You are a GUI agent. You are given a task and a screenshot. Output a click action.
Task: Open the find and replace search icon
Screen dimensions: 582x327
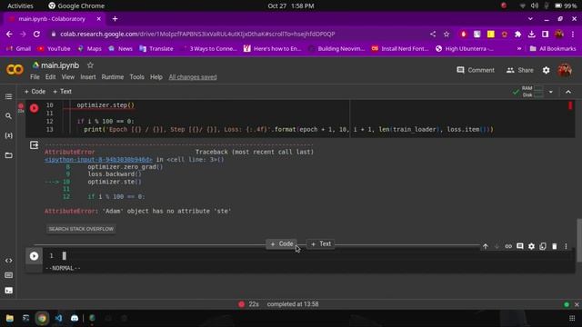tap(8, 116)
